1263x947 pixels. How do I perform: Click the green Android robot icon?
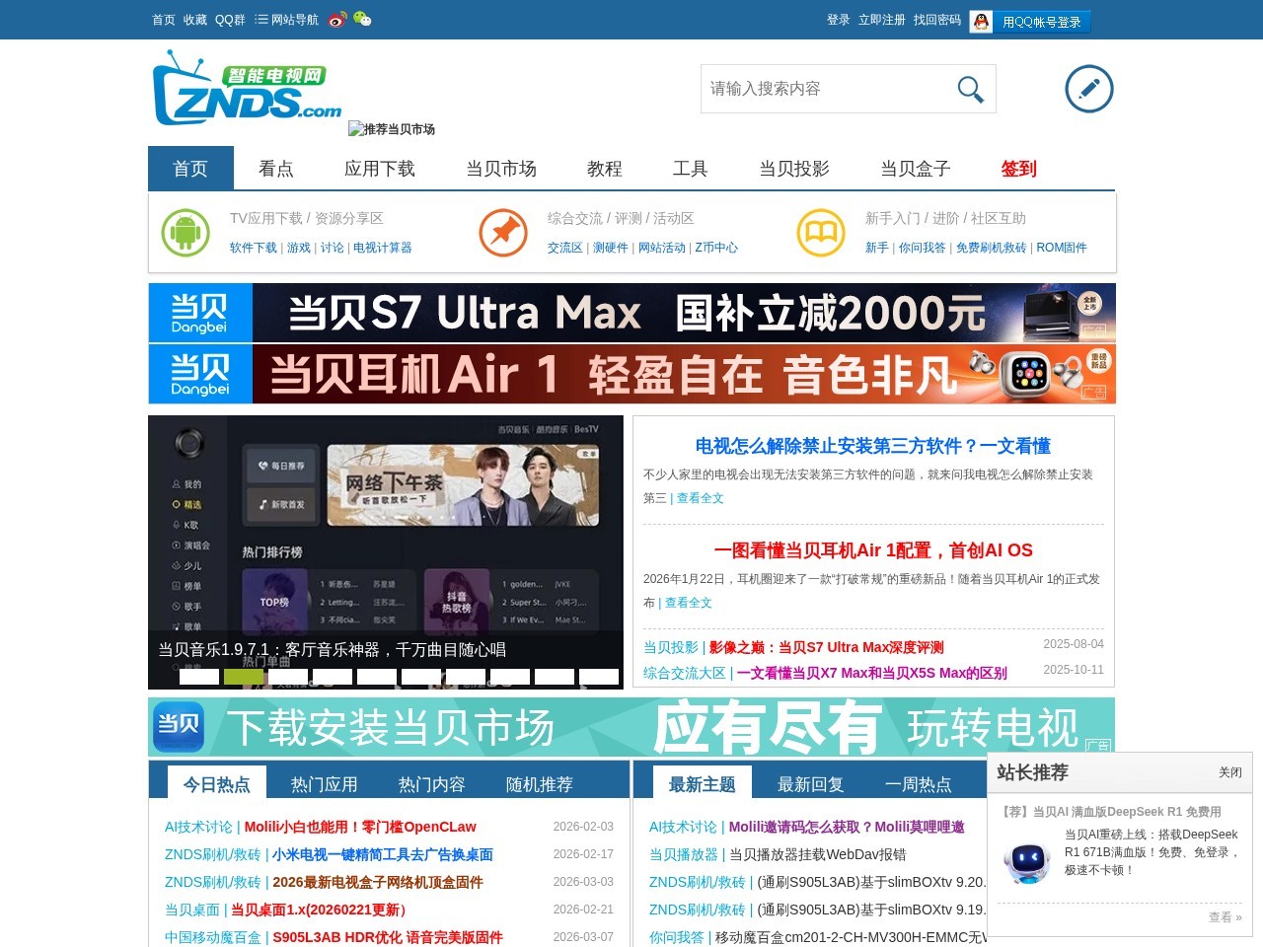[186, 233]
